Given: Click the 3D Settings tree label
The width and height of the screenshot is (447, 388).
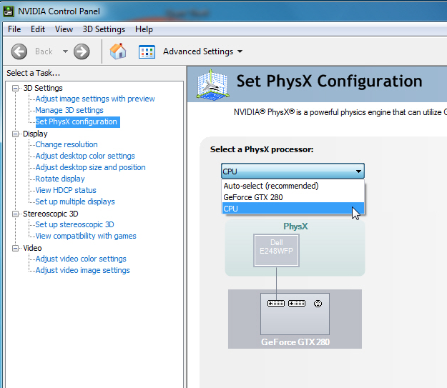Looking at the screenshot, I should coord(43,89).
